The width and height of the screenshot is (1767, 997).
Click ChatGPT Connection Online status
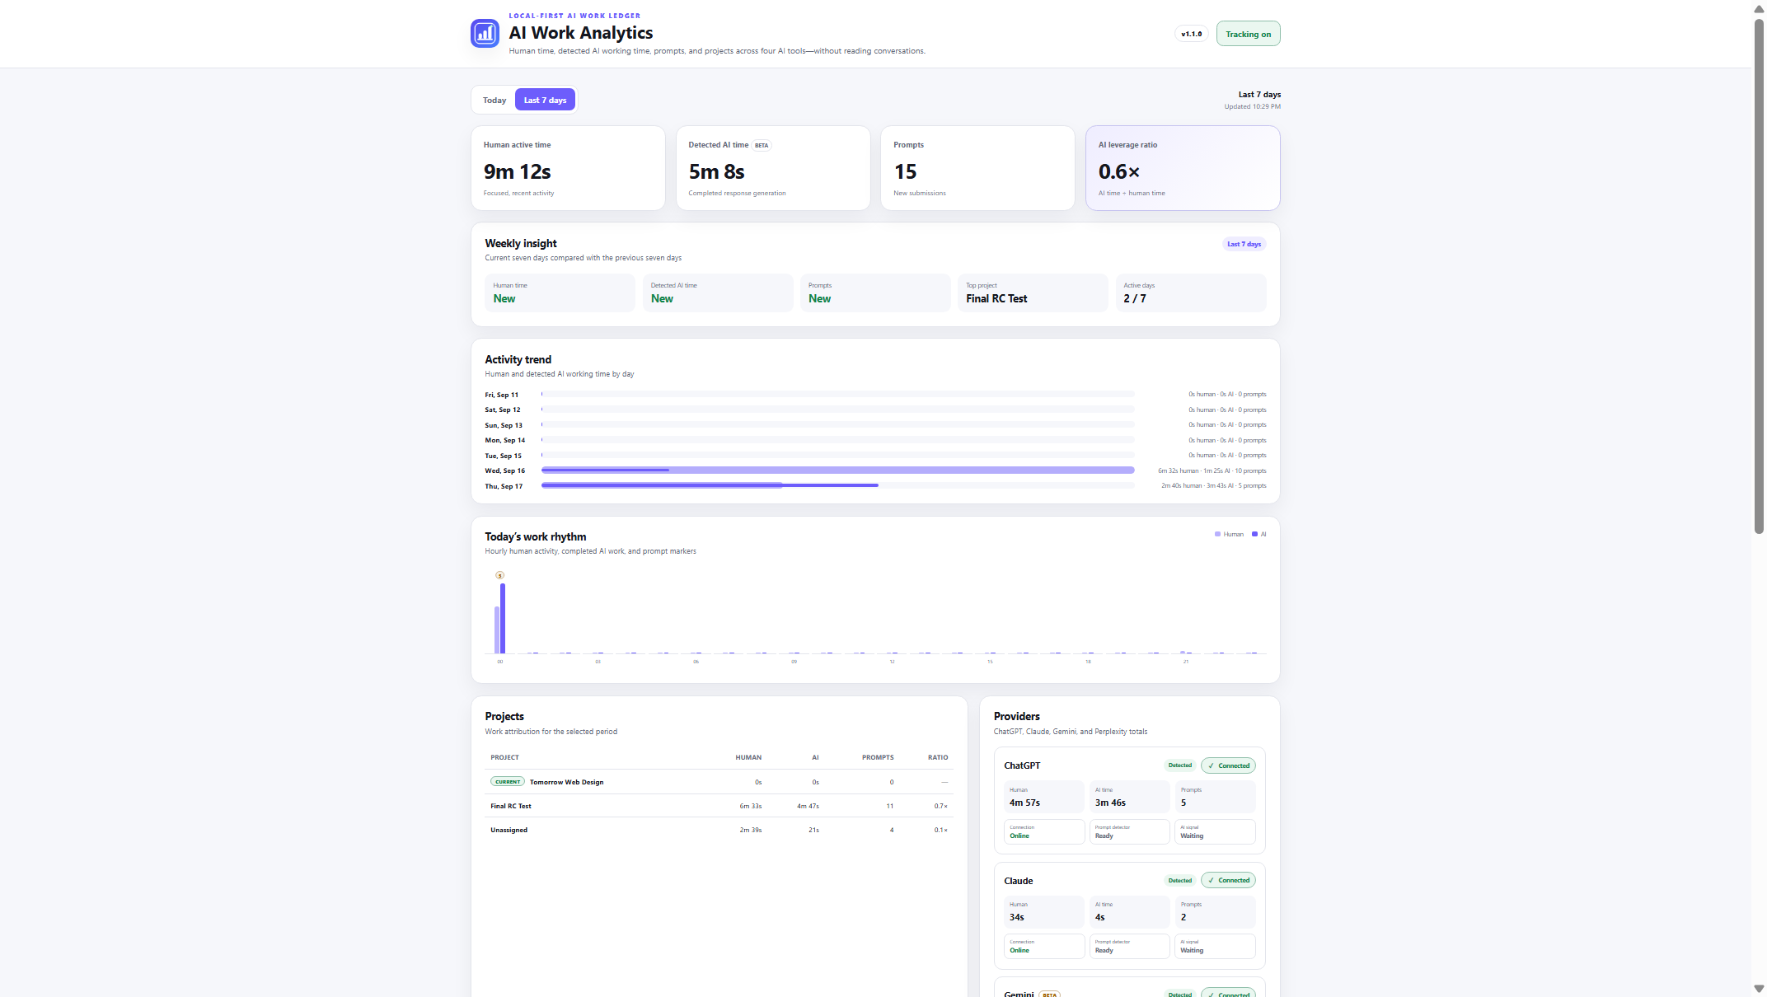[x=1044, y=831]
